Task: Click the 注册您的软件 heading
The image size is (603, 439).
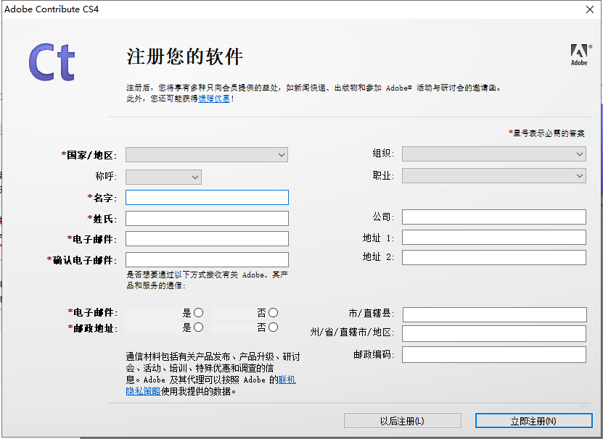Action: (x=184, y=57)
